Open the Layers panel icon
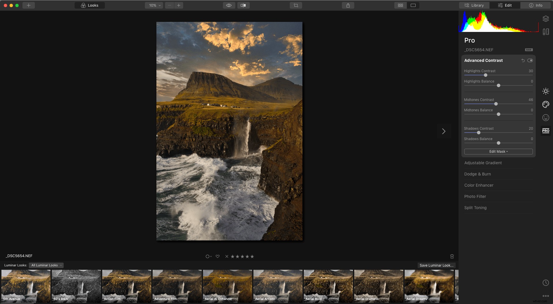 (x=546, y=18)
